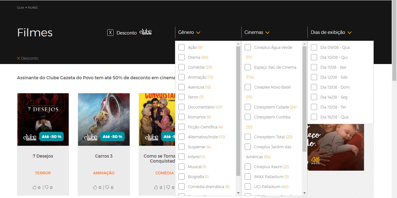Click down arrow of Gênero list scrollbar

click(238, 193)
